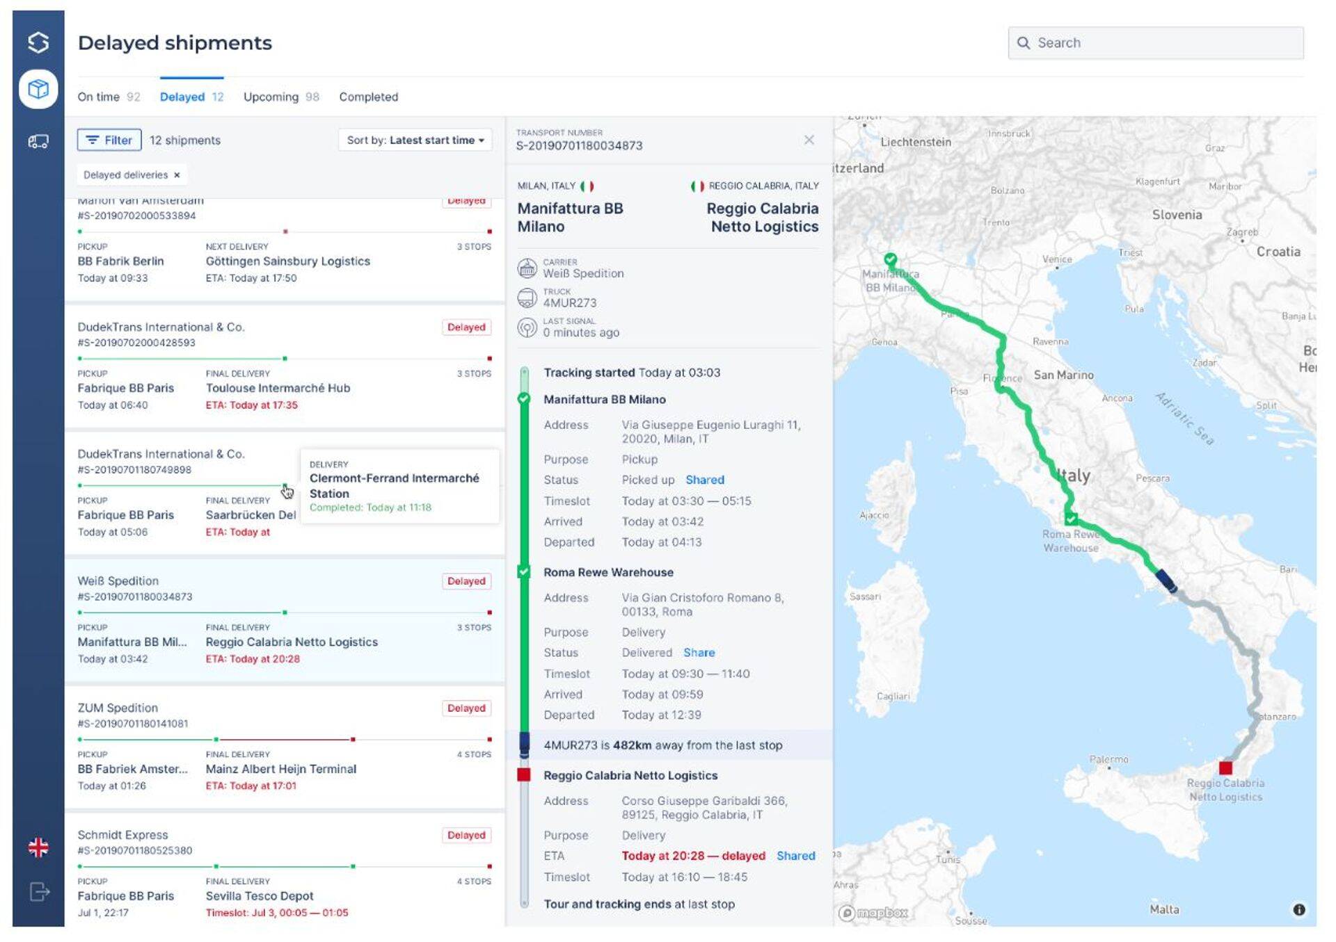Click Share link next to Delivered status
Viewport: 1336px width, 942px height.
point(699,653)
